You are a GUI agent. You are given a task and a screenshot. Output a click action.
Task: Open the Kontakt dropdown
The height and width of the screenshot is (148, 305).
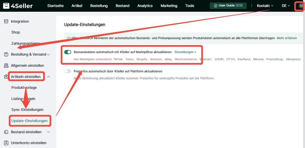point(265,6)
